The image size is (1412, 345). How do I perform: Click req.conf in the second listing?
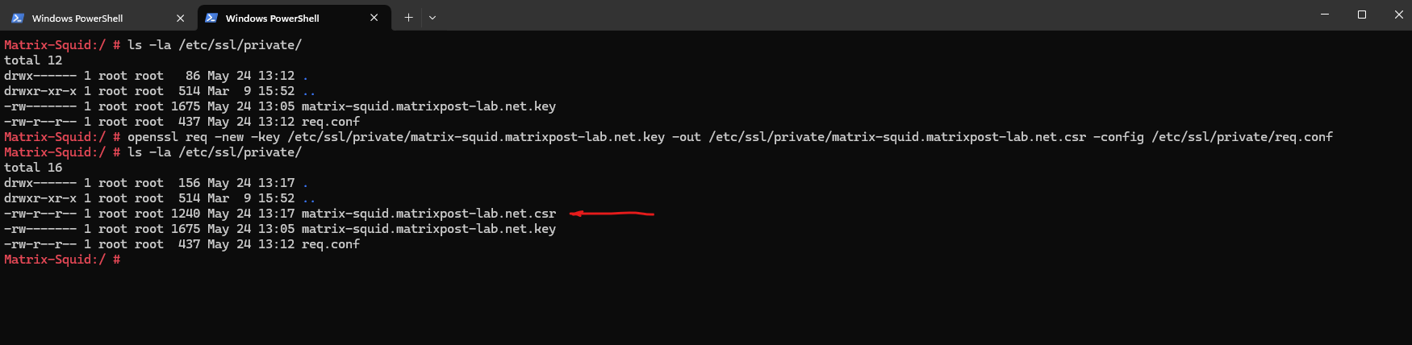click(x=330, y=244)
